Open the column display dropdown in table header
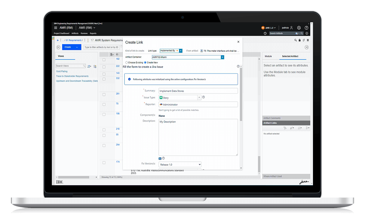Viewport: 365px width, 218px height. click(112, 54)
